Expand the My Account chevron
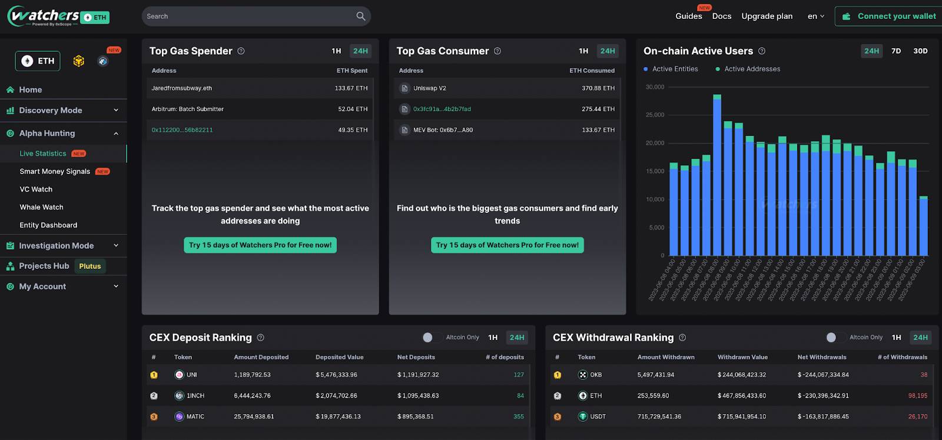This screenshot has width=942, height=440. pyautogui.click(x=116, y=286)
